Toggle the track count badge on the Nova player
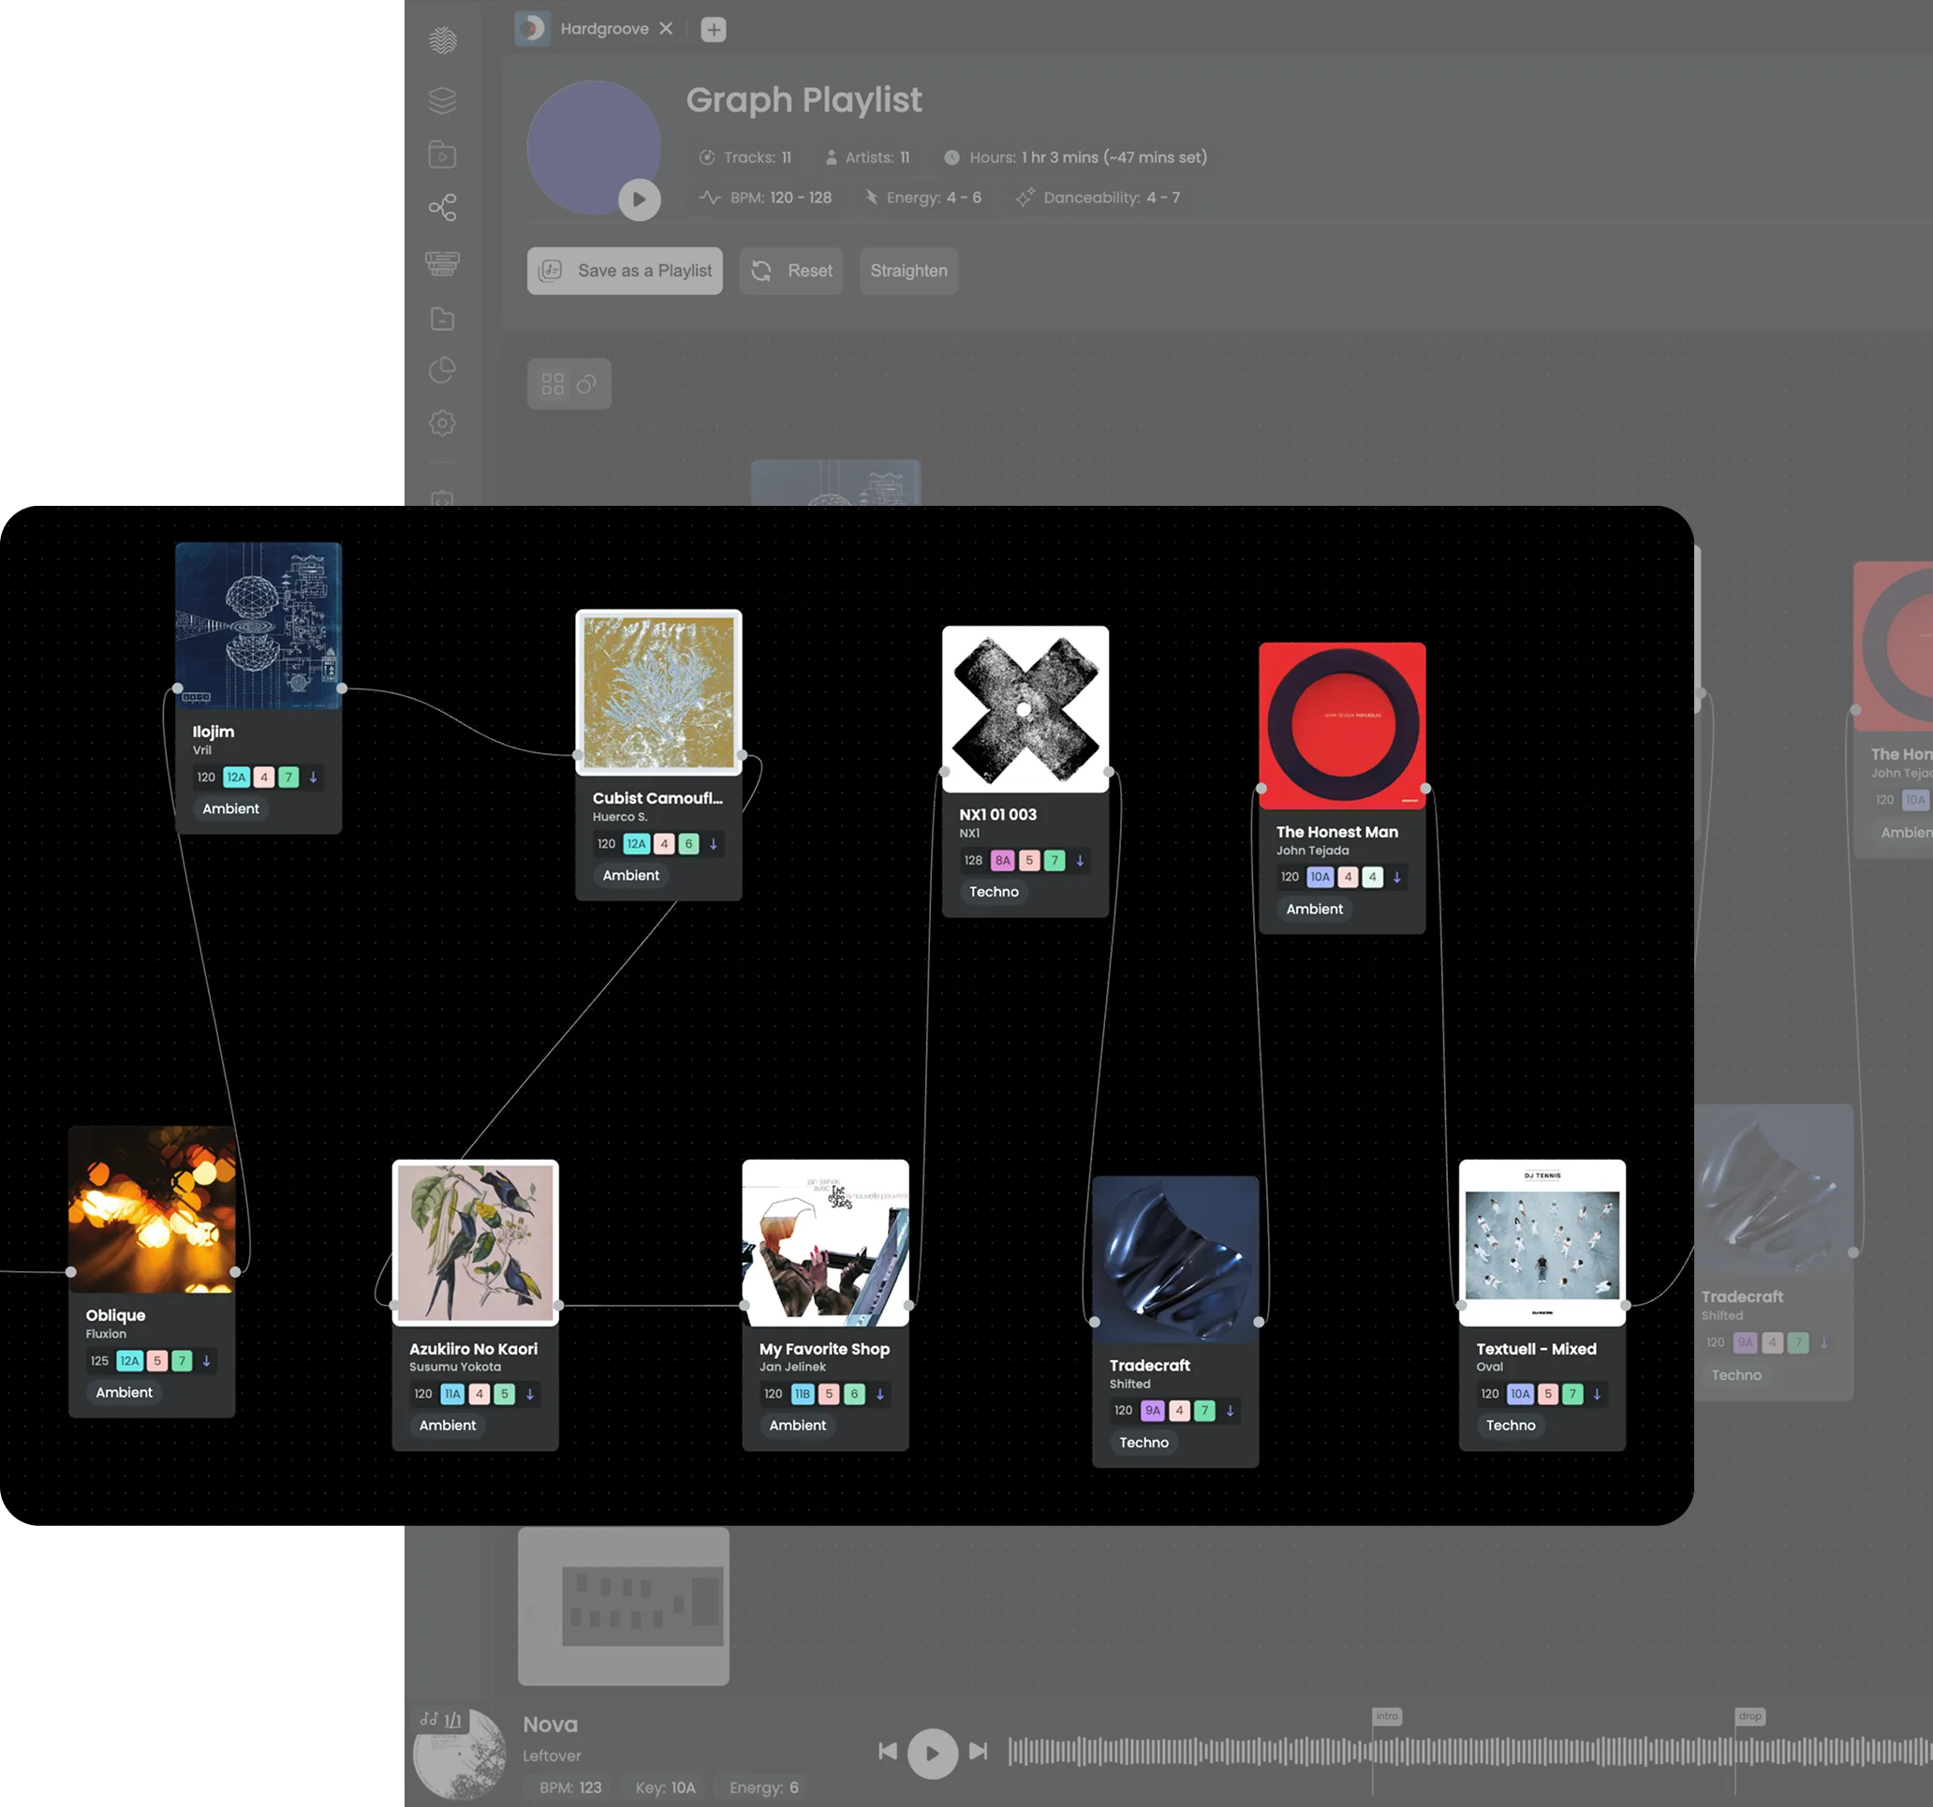The image size is (1933, 1807). pyautogui.click(x=441, y=1720)
